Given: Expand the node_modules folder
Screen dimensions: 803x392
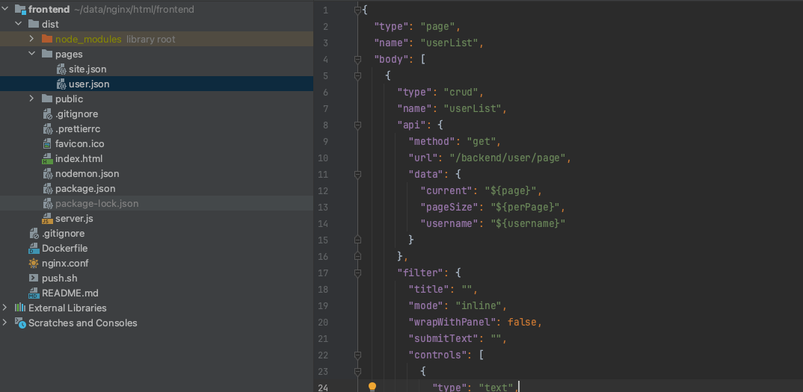Looking at the screenshot, I should [31, 39].
